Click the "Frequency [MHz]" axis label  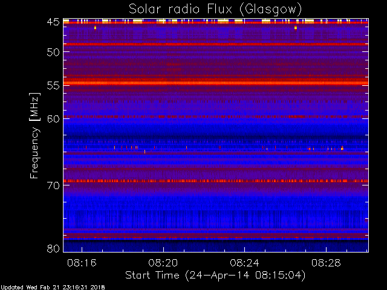[x=34, y=135]
